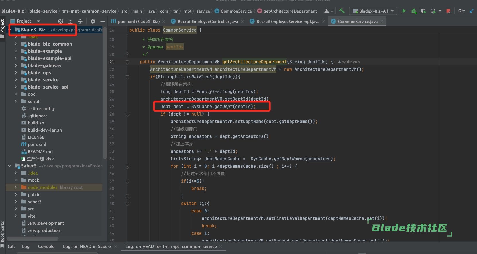The image size is (477, 254).
Task: Open the Code With Me user icon
Action: tap(329, 11)
